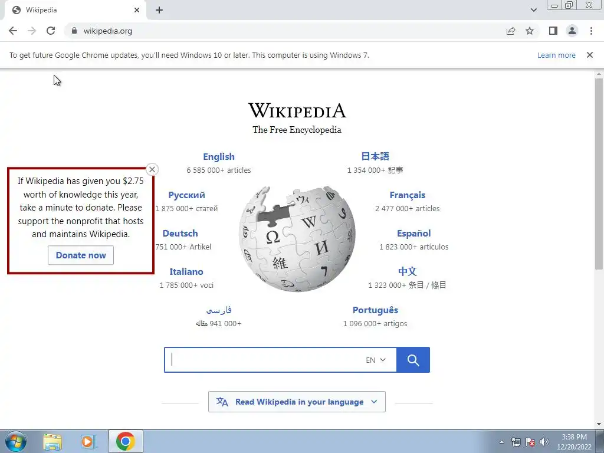Click the page vertical scrollbar thumb
Screen dimensions: 604x453
(x=599, y=173)
